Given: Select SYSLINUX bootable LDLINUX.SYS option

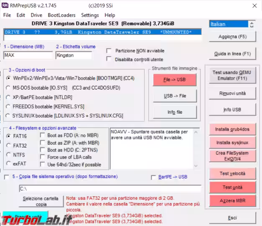Looking at the screenshot, I should tap(8, 116).
